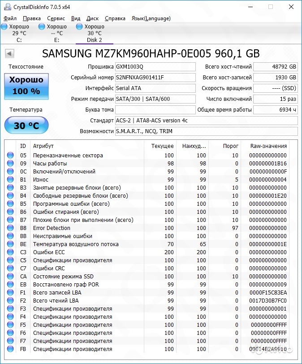Viewport: 302px width, 364px height.
Task: Click the 15 раз power-on count value
Action: coord(275,99)
